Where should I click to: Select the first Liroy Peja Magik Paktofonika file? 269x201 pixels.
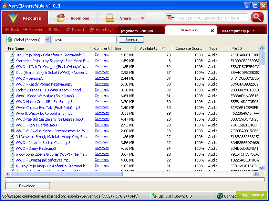pyautogui.click(x=52, y=55)
